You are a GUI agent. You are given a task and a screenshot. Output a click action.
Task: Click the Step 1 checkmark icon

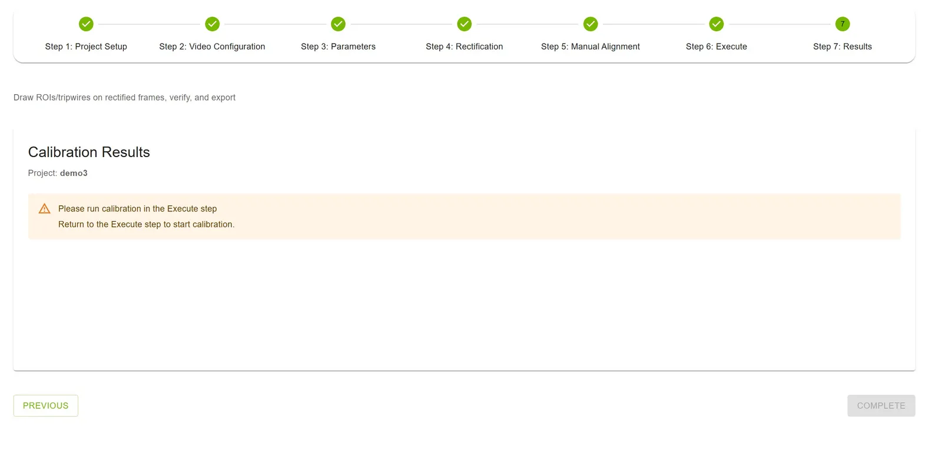86,24
